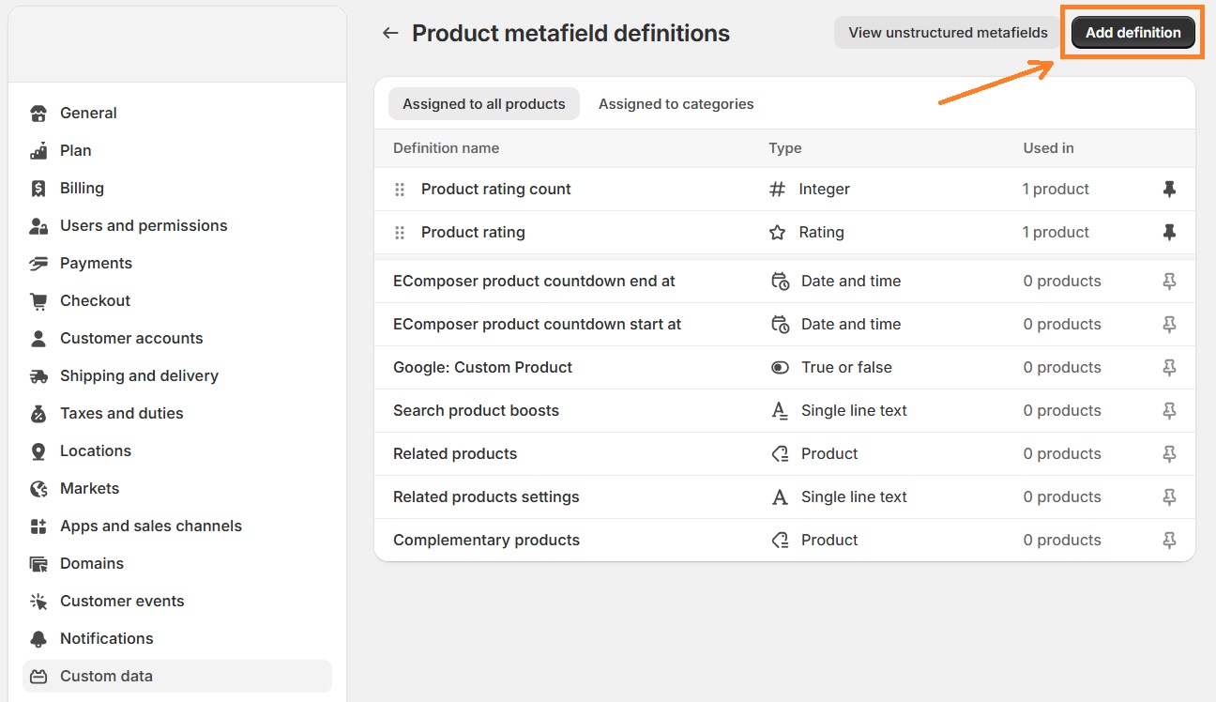Image resolution: width=1216 pixels, height=702 pixels.
Task: Open the 1 product link for Product rating
Action: click(1056, 232)
